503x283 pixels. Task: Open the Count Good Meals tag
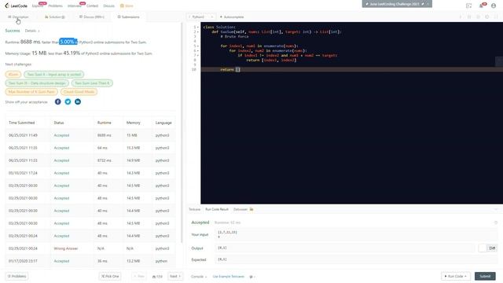coord(79,92)
